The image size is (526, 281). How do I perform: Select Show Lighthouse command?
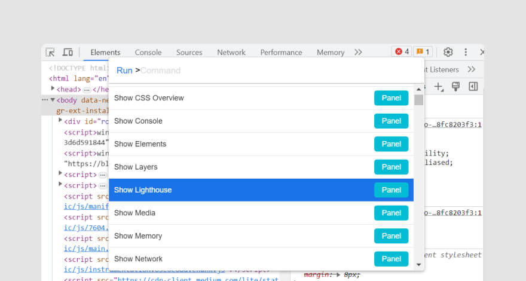pos(261,190)
